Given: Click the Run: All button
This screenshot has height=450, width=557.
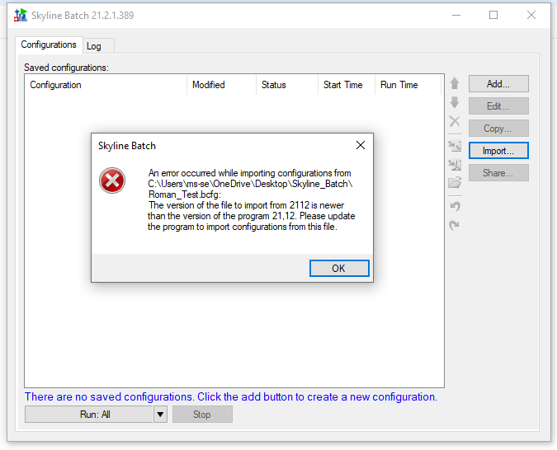Looking at the screenshot, I should pos(89,415).
